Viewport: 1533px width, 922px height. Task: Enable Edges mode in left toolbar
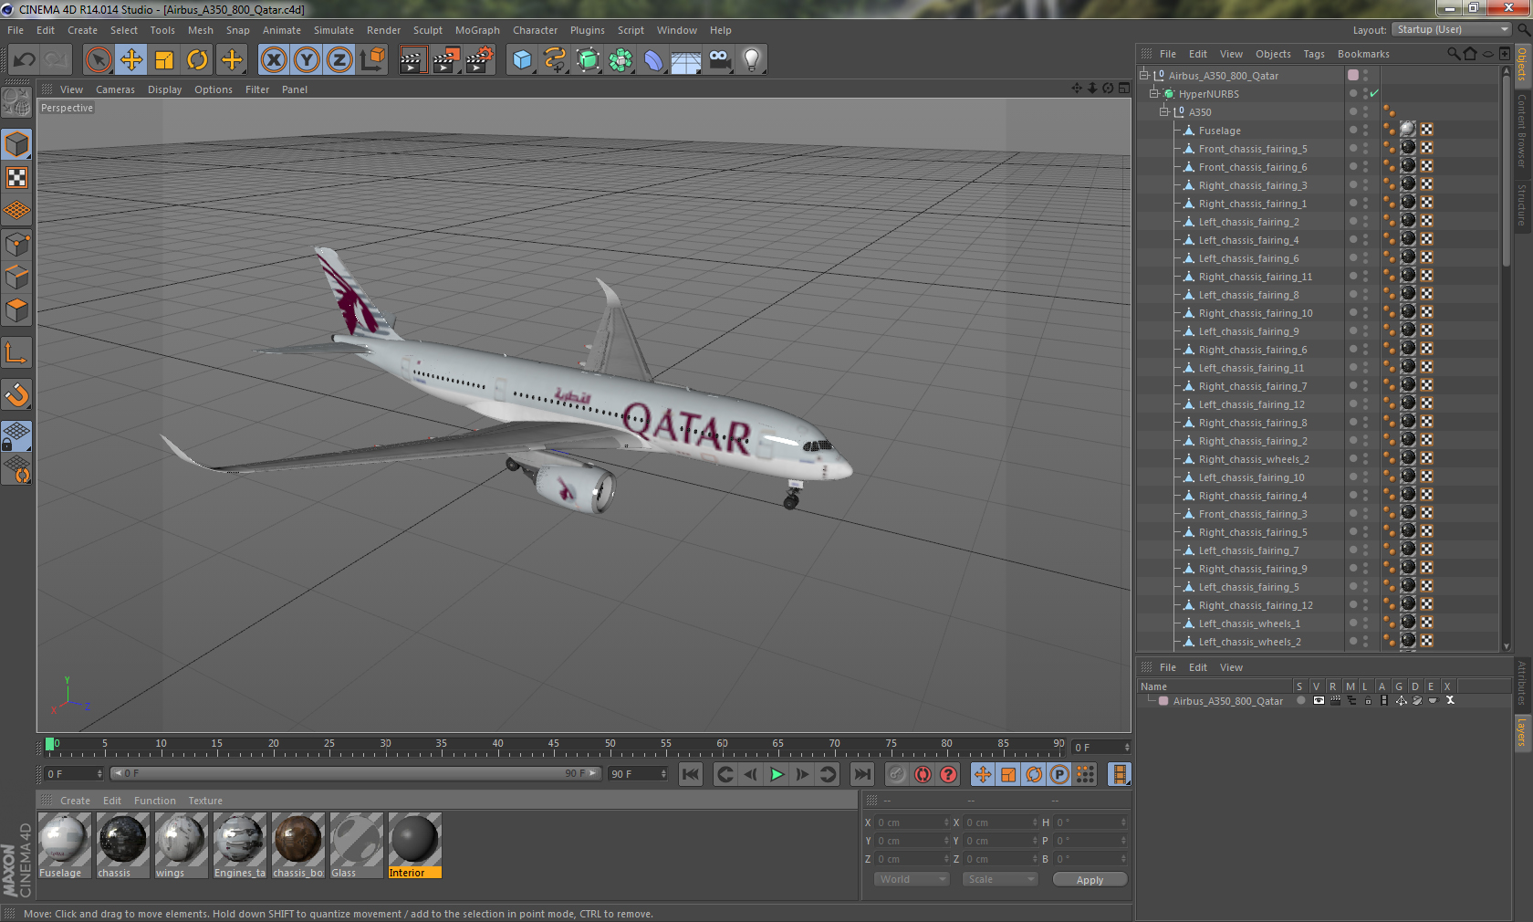16,277
